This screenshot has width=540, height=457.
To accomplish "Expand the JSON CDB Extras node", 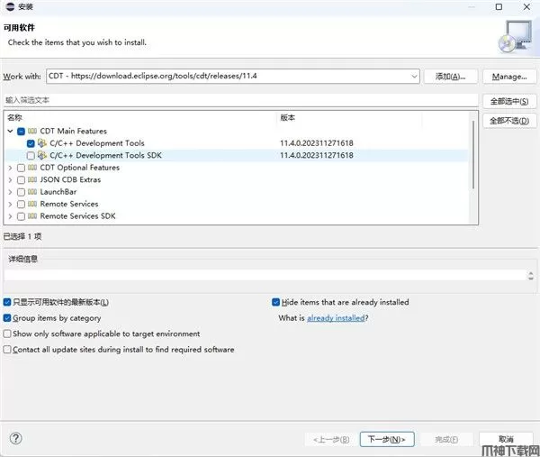I will (10, 180).
